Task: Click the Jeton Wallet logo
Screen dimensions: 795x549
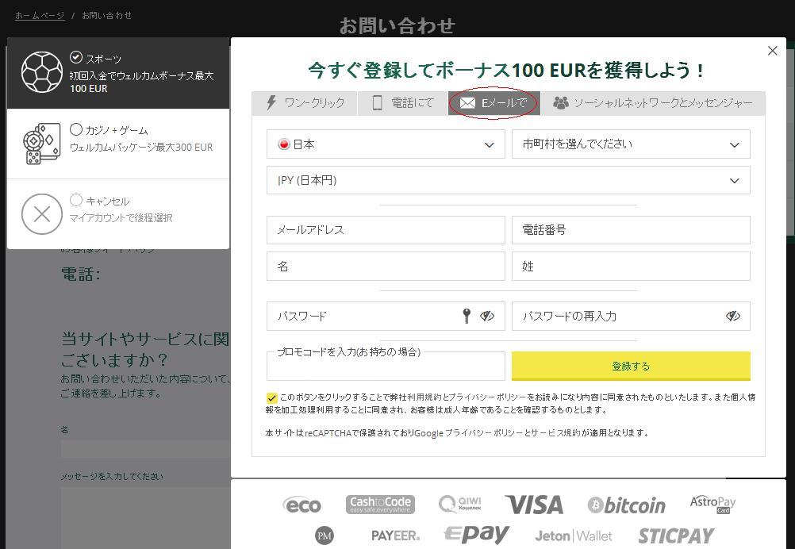Action: (574, 536)
